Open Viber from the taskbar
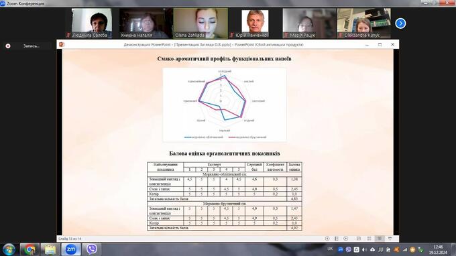 (x=92, y=249)
